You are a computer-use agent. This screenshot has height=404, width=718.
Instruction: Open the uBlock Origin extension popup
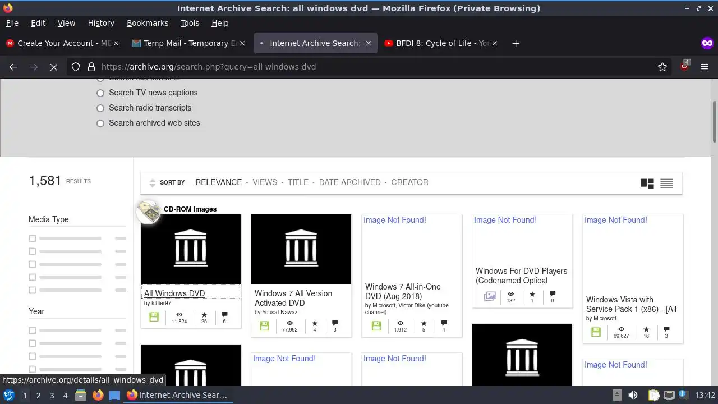tap(684, 66)
